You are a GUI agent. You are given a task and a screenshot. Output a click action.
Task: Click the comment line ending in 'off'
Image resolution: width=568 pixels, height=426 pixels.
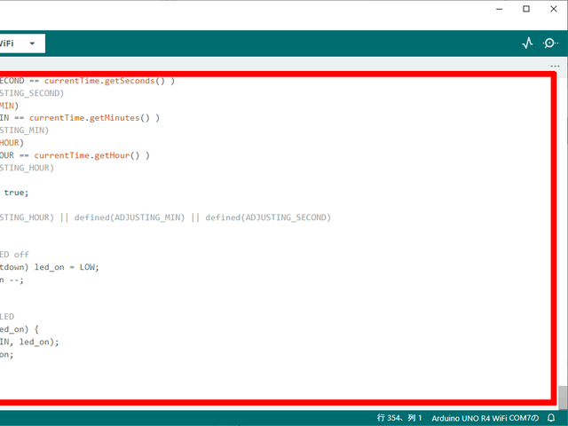coord(18,255)
